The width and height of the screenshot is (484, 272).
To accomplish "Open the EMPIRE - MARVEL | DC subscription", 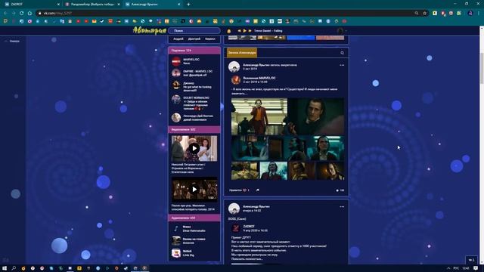I will click(x=194, y=73).
